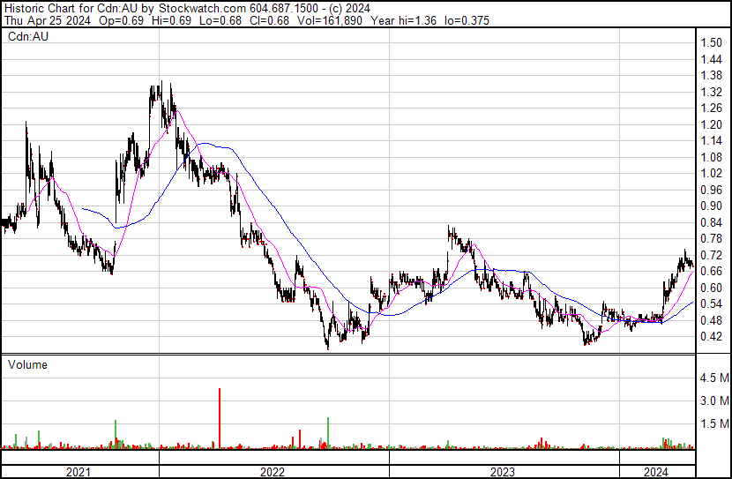This screenshot has width=732, height=479.
Task: Click the 'Cl=0.68' close value
Action: pyautogui.click(x=269, y=20)
